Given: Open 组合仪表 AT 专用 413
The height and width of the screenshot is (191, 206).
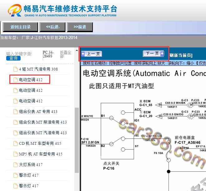Looking at the screenshot, I should point(38,111).
